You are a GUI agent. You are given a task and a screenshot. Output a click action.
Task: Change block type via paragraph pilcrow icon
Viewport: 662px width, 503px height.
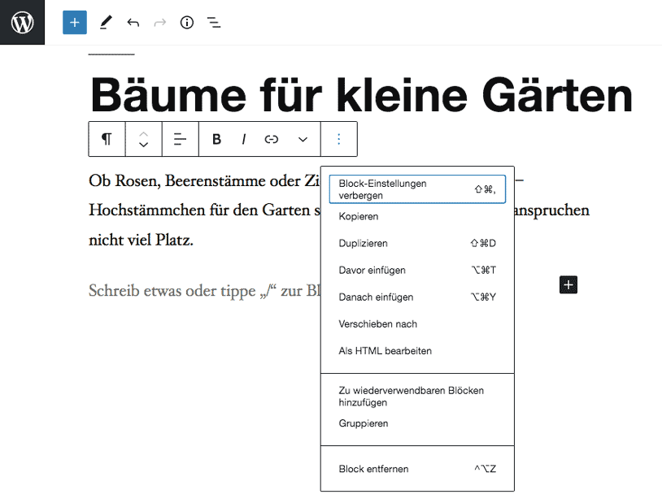click(x=107, y=139)
